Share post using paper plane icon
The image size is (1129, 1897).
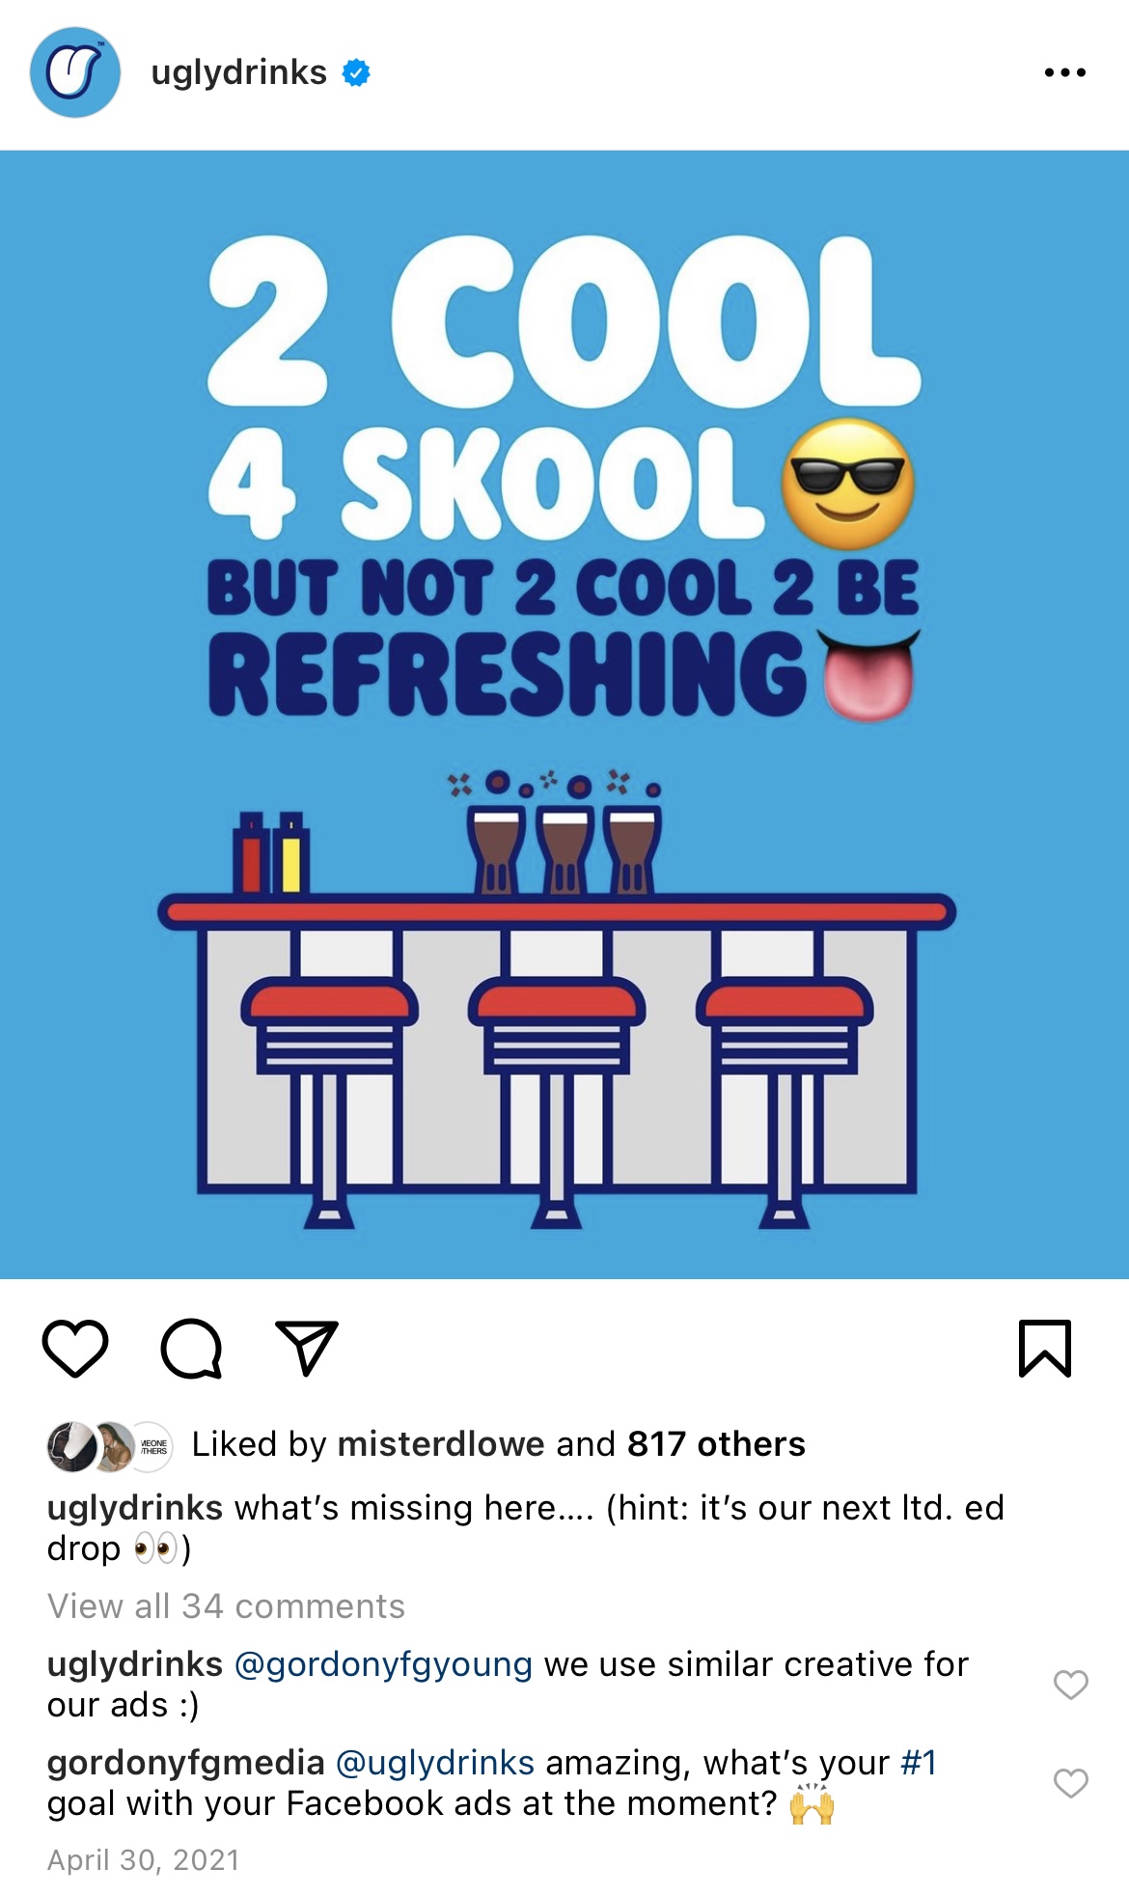pos(307,1348)
